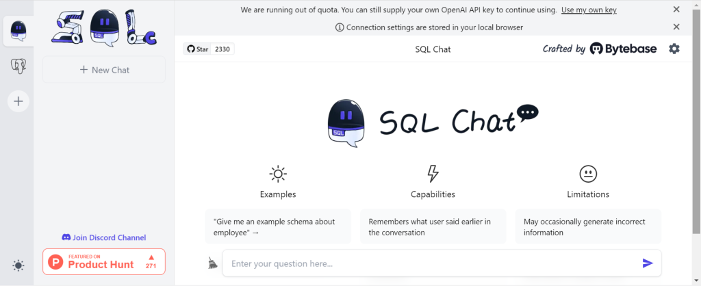This screenshot has height=286, width=701.
Task: Click the Examples heading text
Action: coord(278,194)
